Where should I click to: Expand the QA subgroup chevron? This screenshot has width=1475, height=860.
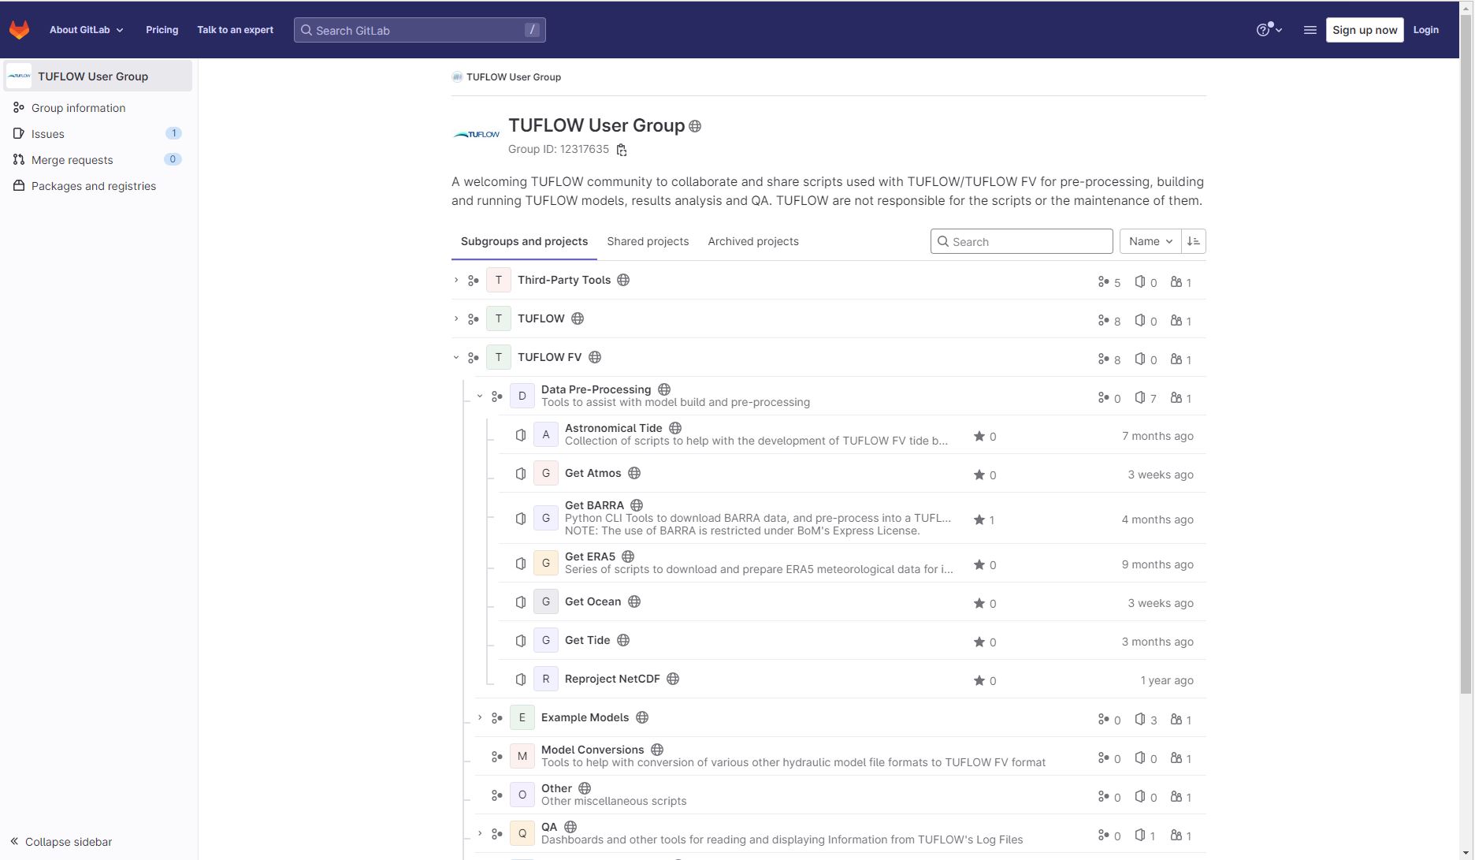480,833
